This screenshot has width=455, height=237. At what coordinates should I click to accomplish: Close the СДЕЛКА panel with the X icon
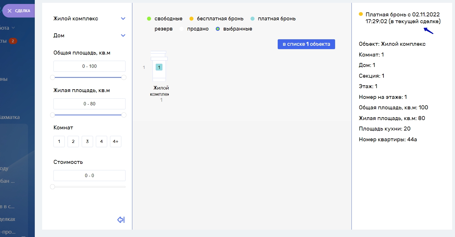[x=10, y=11]
